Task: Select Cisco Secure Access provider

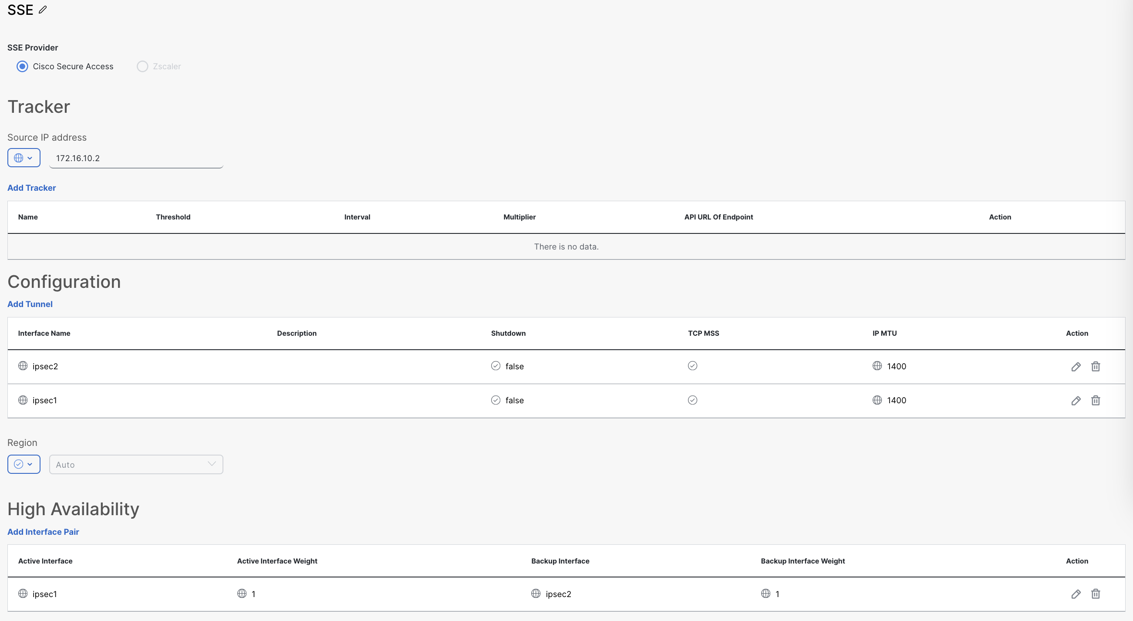Action: click(x=22, y=66)
